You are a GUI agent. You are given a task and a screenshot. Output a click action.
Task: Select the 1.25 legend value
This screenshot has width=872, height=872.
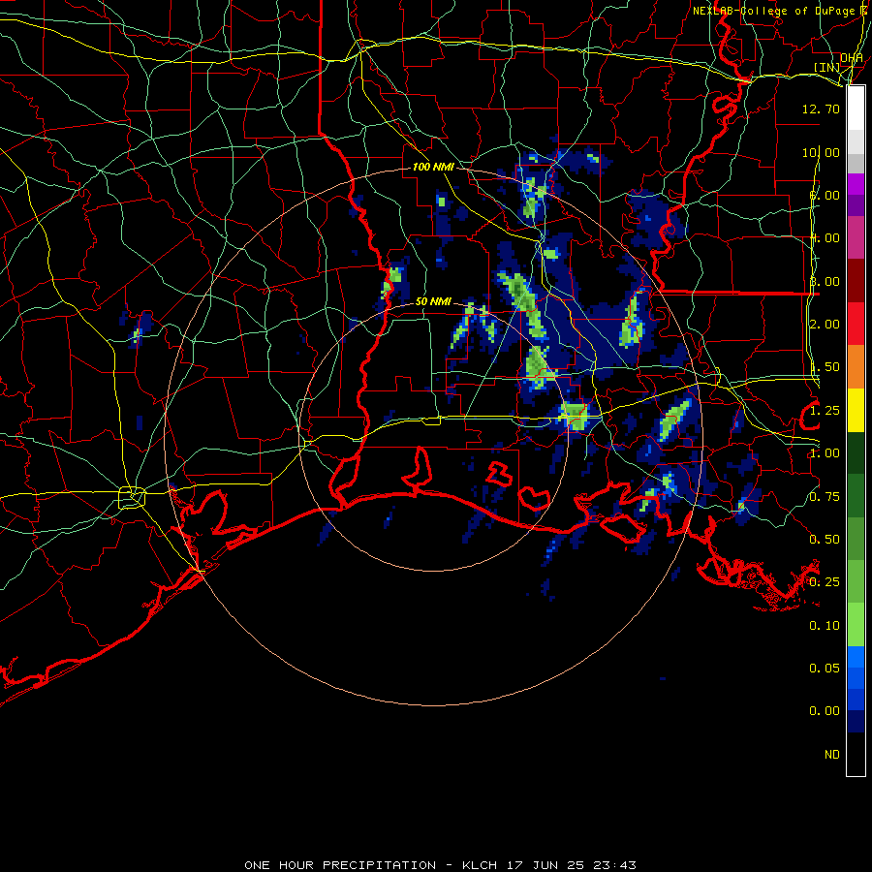pyautogui.click(x=825, y=411)
